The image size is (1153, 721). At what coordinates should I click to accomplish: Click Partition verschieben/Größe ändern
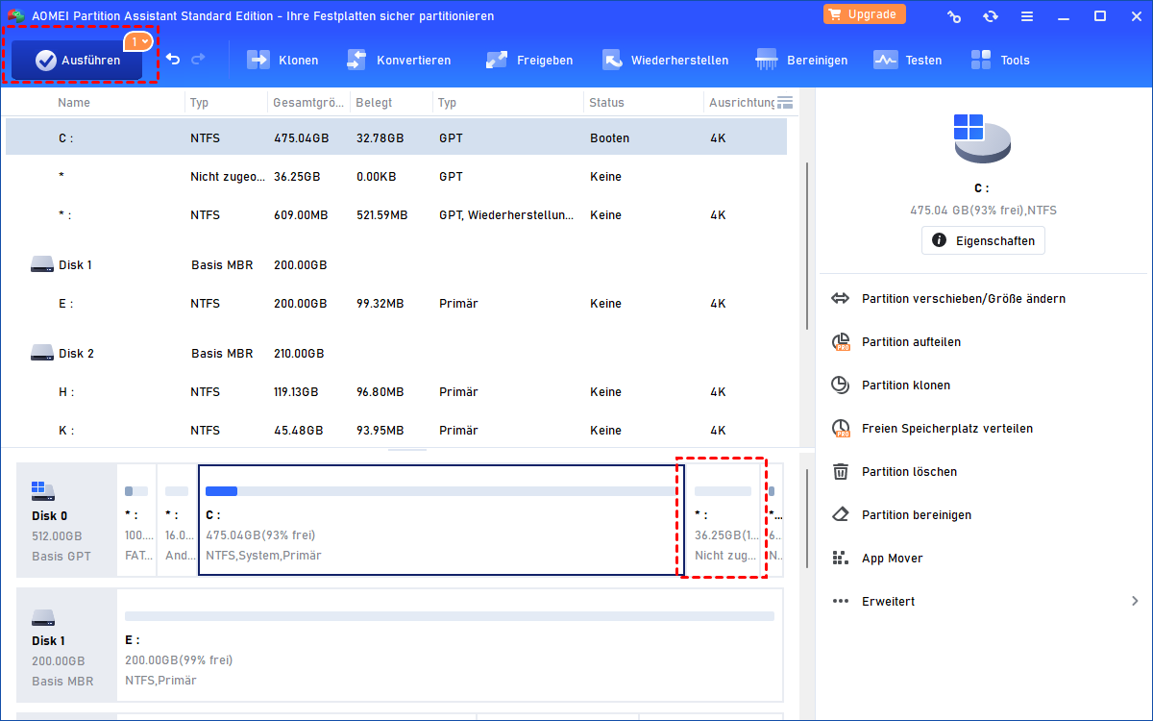(x=964, y=298)
